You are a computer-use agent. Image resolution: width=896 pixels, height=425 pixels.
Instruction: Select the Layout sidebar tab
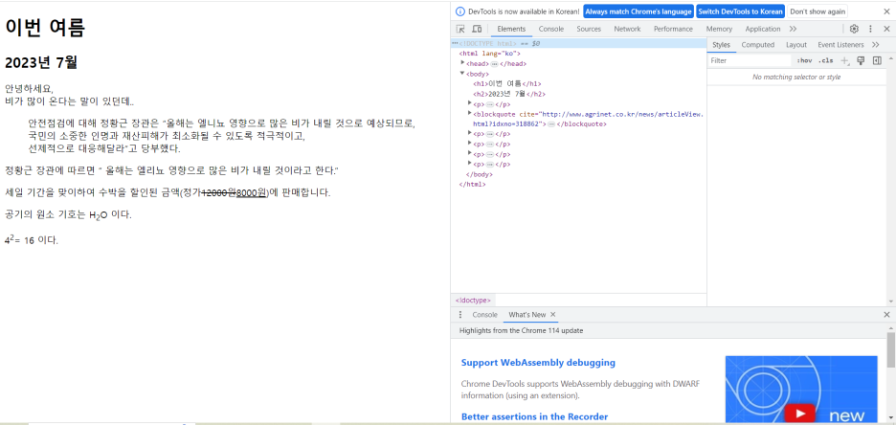[796, 45]
